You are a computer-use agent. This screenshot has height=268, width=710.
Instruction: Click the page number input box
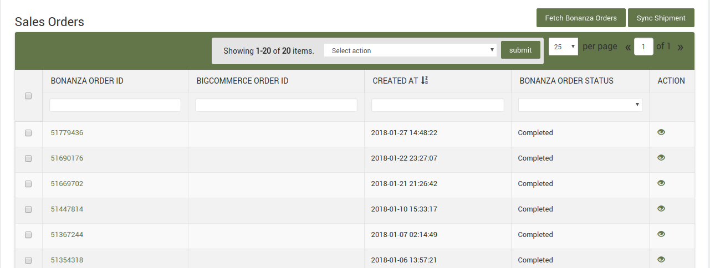tap(643, 47)
